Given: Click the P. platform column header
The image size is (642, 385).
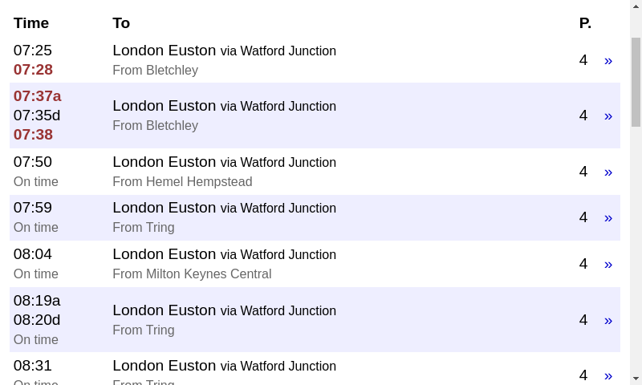Looking at the screenshot, I should click(x=585, y=23).
